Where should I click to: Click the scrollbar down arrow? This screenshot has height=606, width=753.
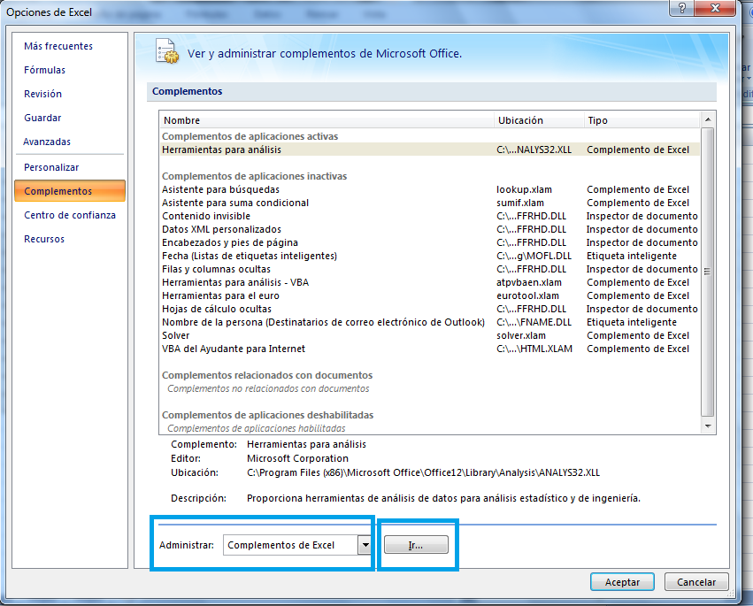click(x=708, y=426)
